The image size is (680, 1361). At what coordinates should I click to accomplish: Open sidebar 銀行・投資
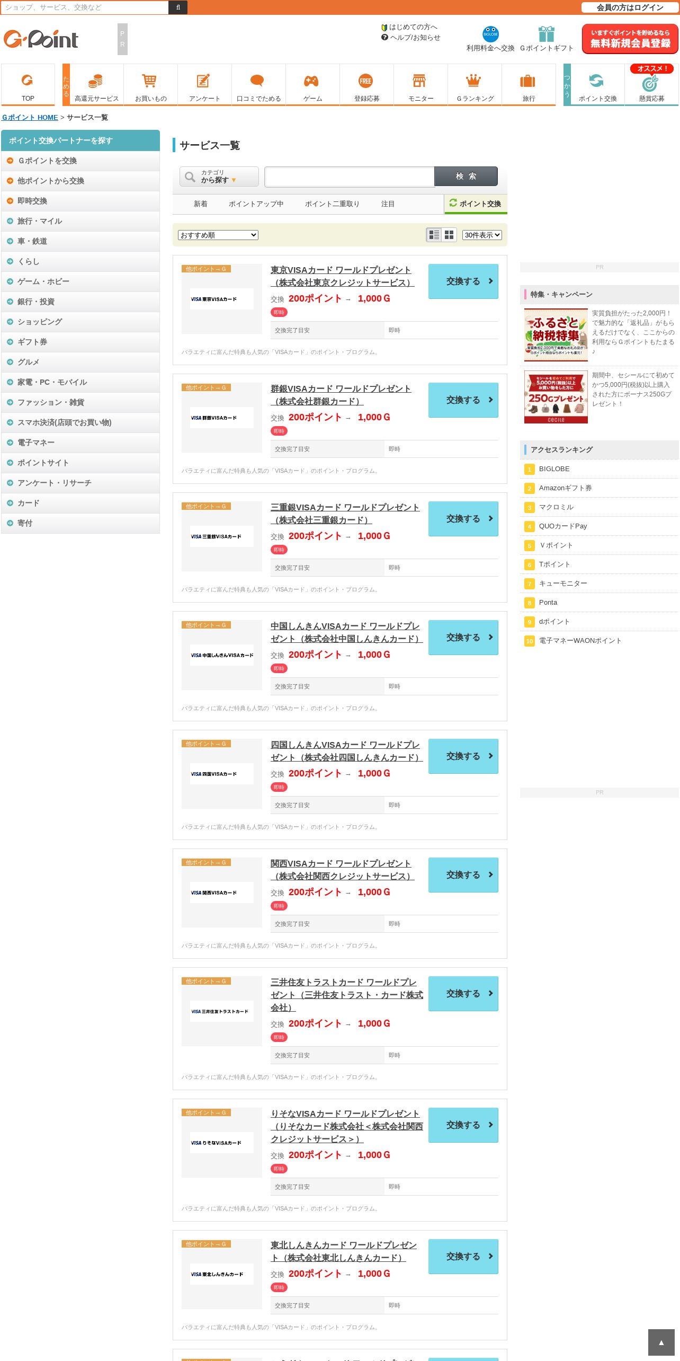pos(80,302)
